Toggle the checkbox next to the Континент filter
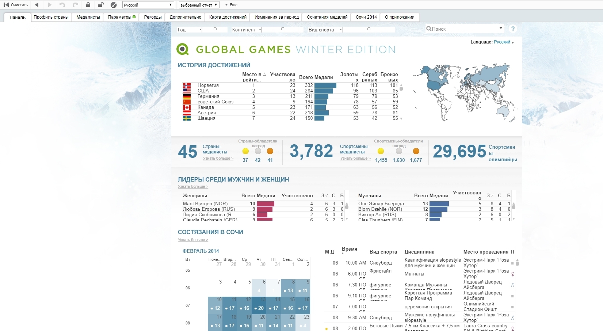This screenshot has width=603, height=331. click(x=283, y=29)
